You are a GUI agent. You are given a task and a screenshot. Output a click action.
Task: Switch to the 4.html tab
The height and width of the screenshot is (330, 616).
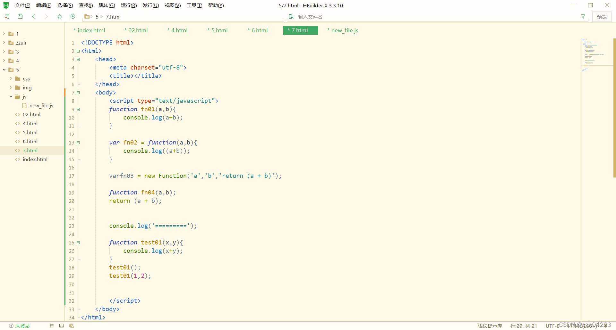[x=177, y=30]
